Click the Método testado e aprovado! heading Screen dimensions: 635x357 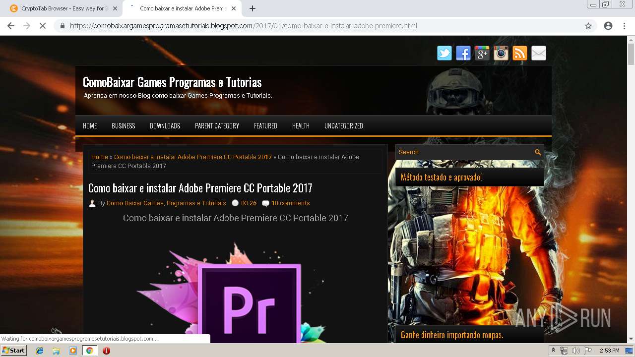pyautogui.click(x=441, y=177)
